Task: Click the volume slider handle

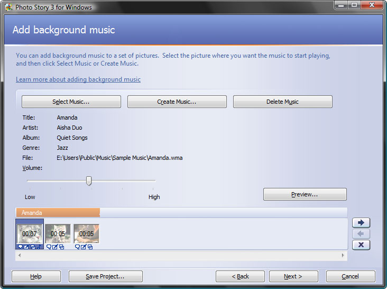Action: pyautogui.click(x=89, y=181)
